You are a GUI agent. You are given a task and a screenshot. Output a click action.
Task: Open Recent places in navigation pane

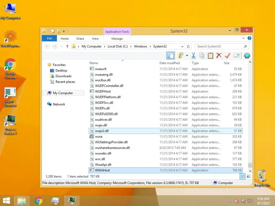[x=65, y=82]
